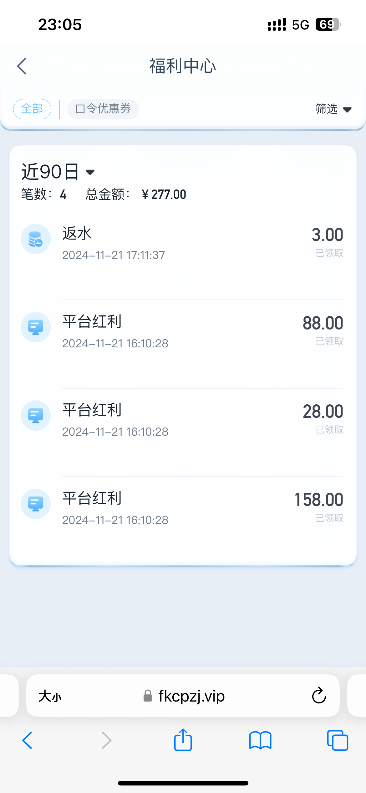
Task: Tap the back arrow beside 福利中心
Action: coord(22,66)
